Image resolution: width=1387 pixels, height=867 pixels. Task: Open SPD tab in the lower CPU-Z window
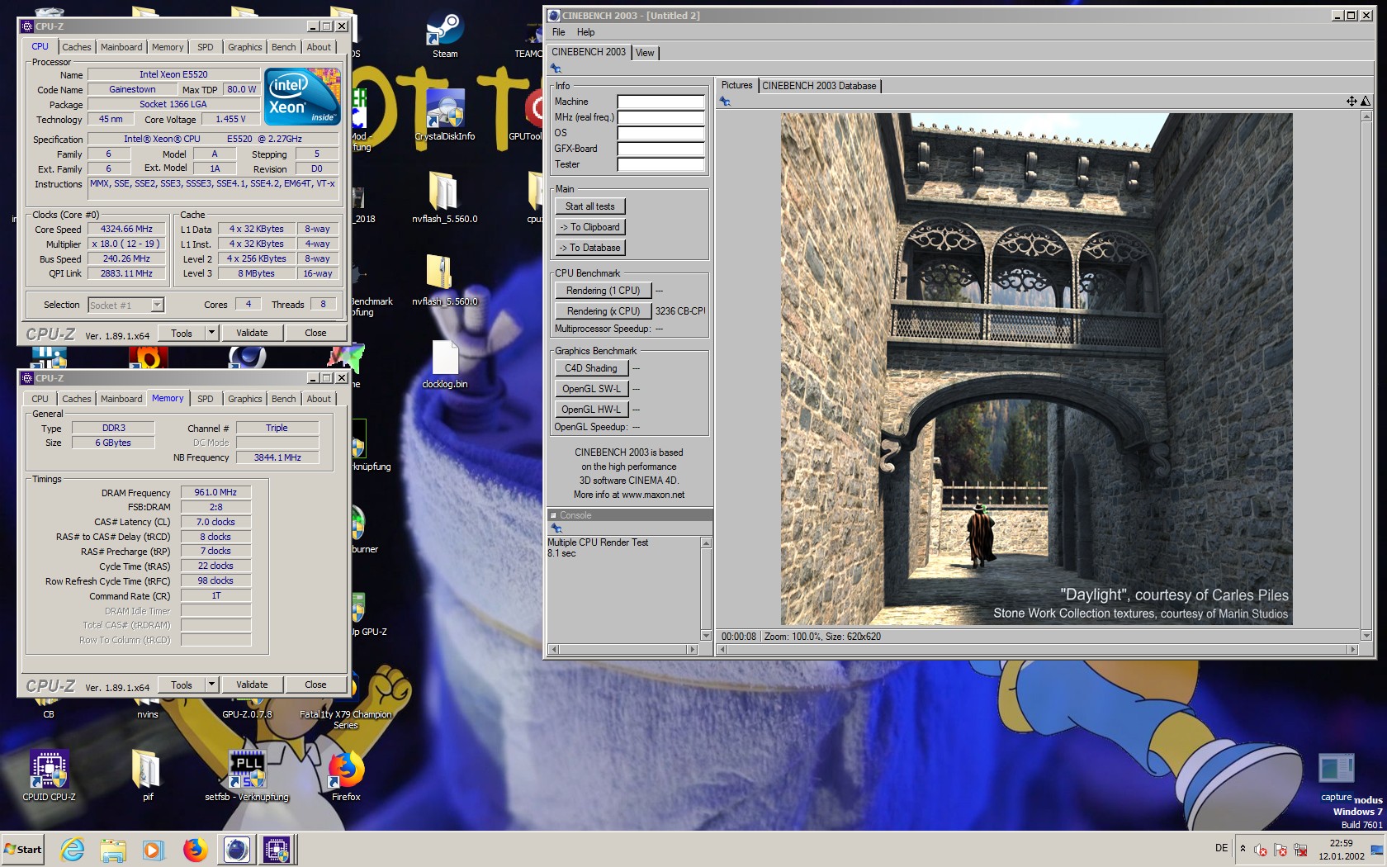pos(206,399)
